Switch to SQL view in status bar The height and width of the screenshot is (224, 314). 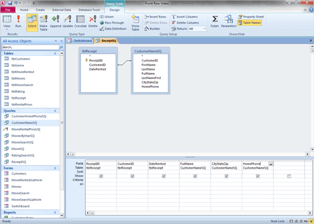point(306,221)
